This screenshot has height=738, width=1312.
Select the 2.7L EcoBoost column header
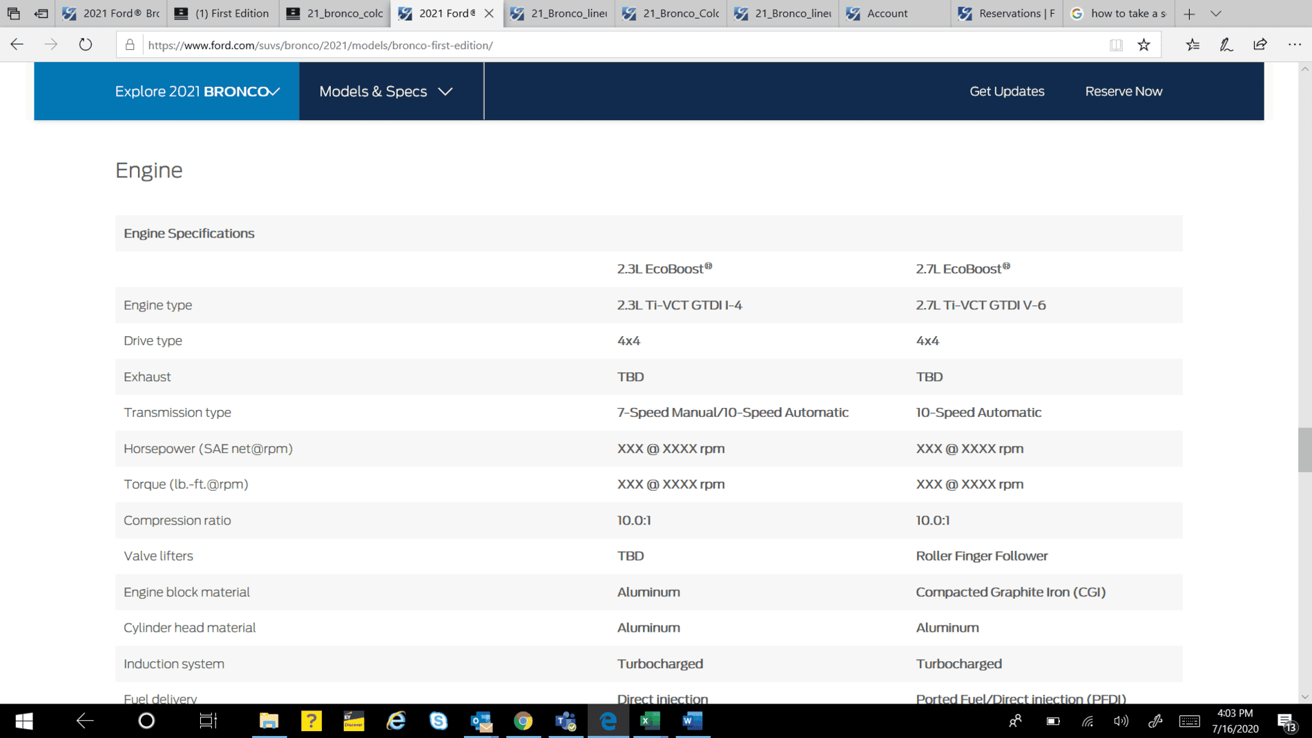pos(963,269)
